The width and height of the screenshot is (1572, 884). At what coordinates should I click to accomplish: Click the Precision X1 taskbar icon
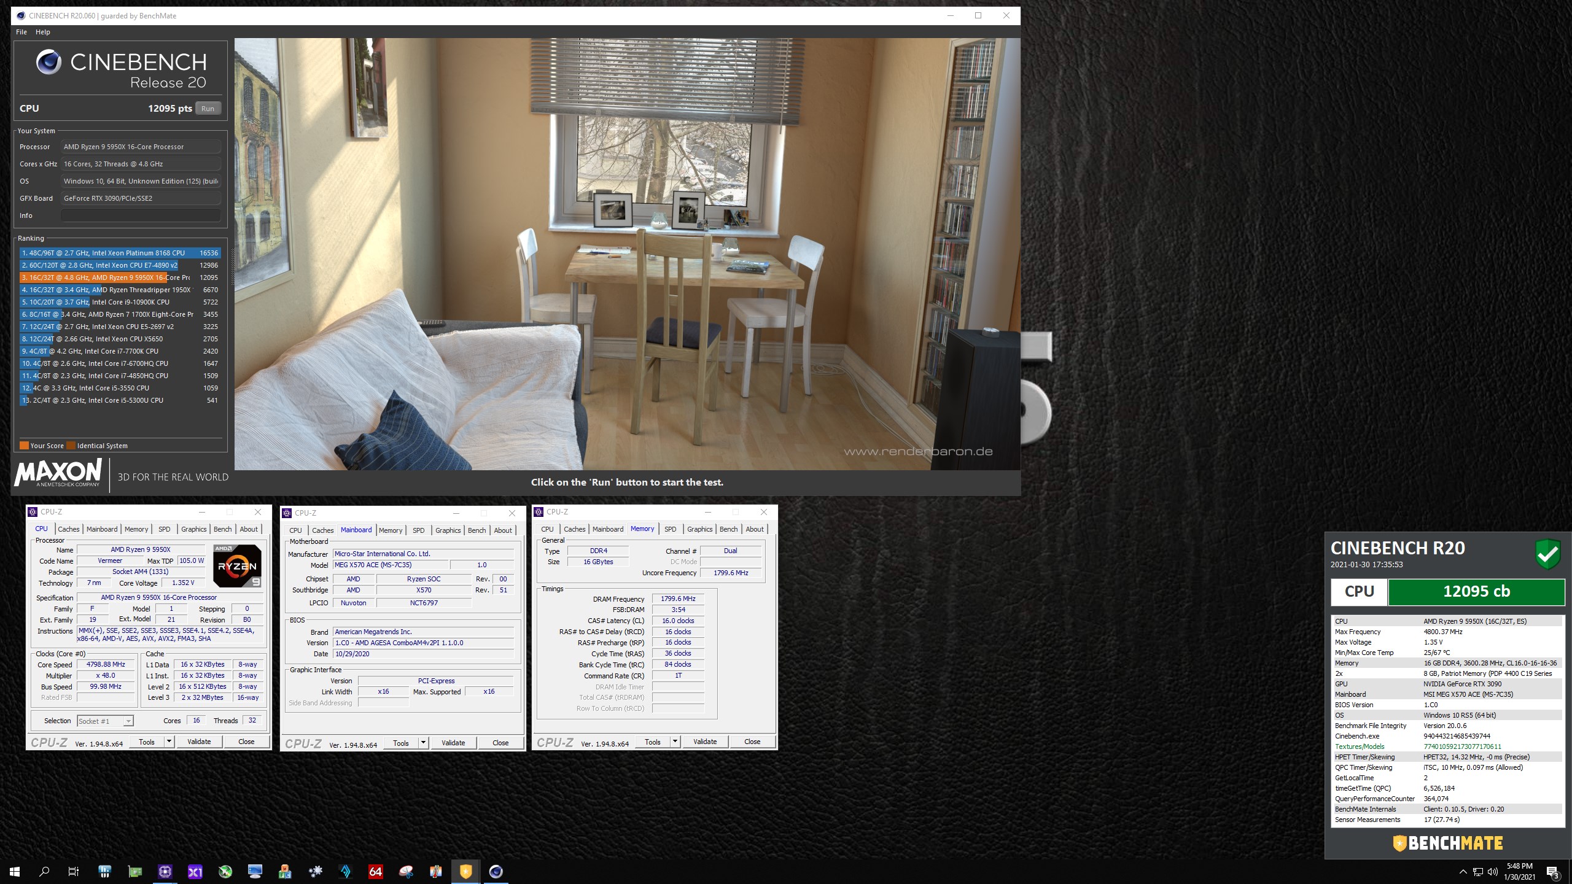(195, 871)
